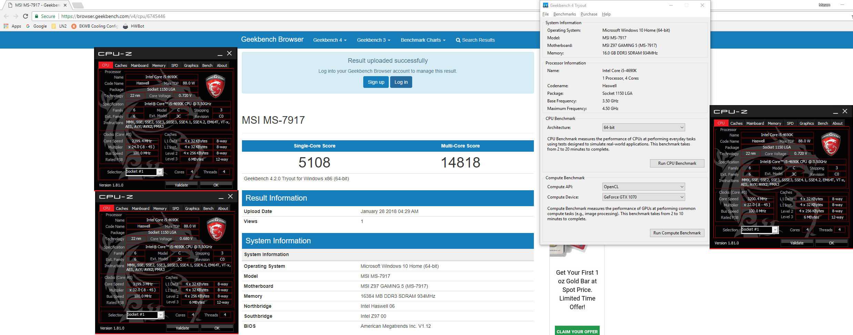Open Socket #1 selection in bottom-left CPU-Z

(x=145, y=315)
